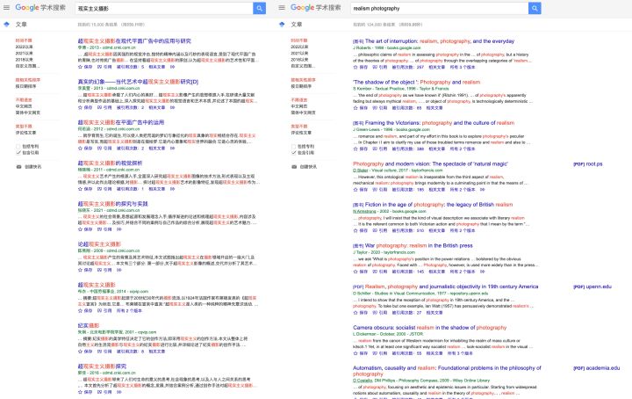
Task: Star-save 'Realism, photography and journalistic objectivity' result
Action: [355, 313]
